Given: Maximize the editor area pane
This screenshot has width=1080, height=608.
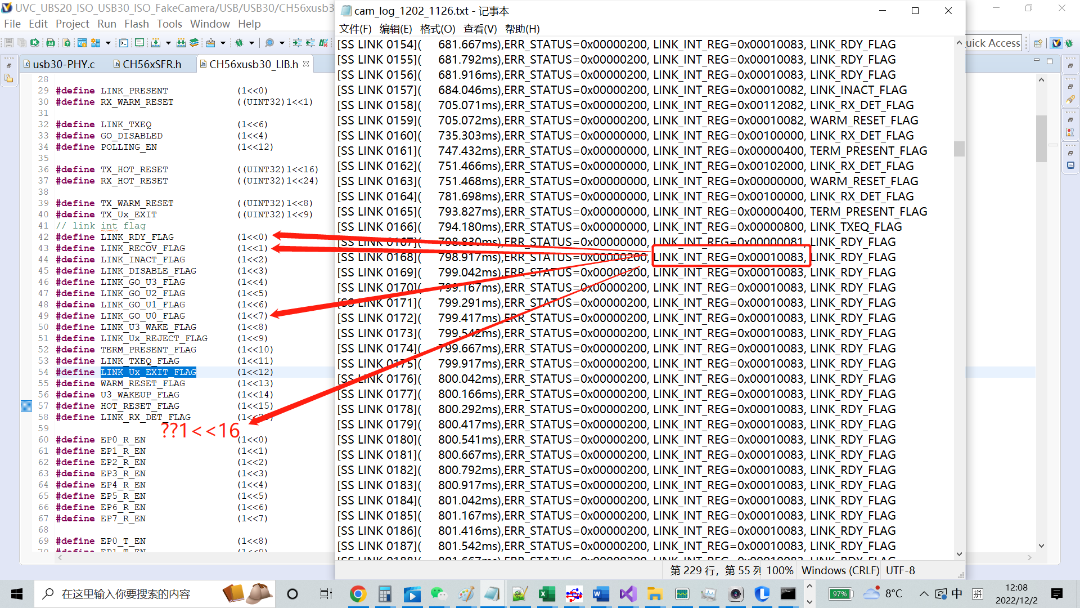Looking at the screenshot, I should 1050,61.
